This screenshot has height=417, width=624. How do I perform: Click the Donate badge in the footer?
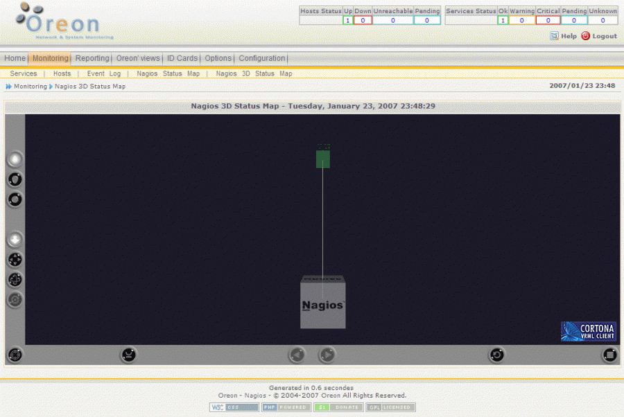click(338, 407)
